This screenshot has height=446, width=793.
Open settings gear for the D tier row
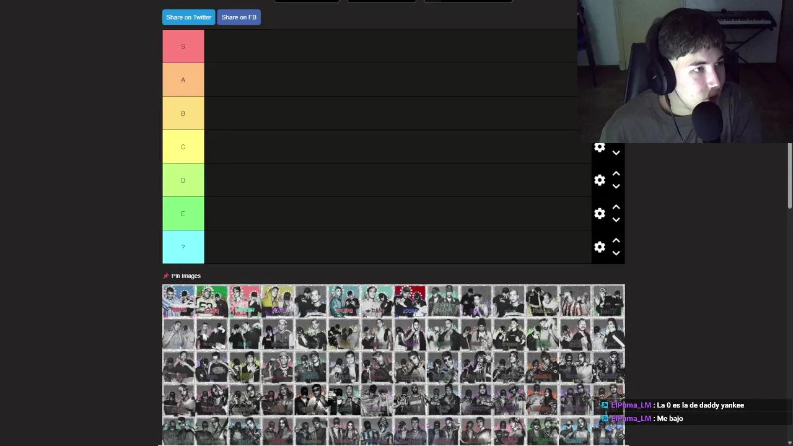(x=599, y=180)
